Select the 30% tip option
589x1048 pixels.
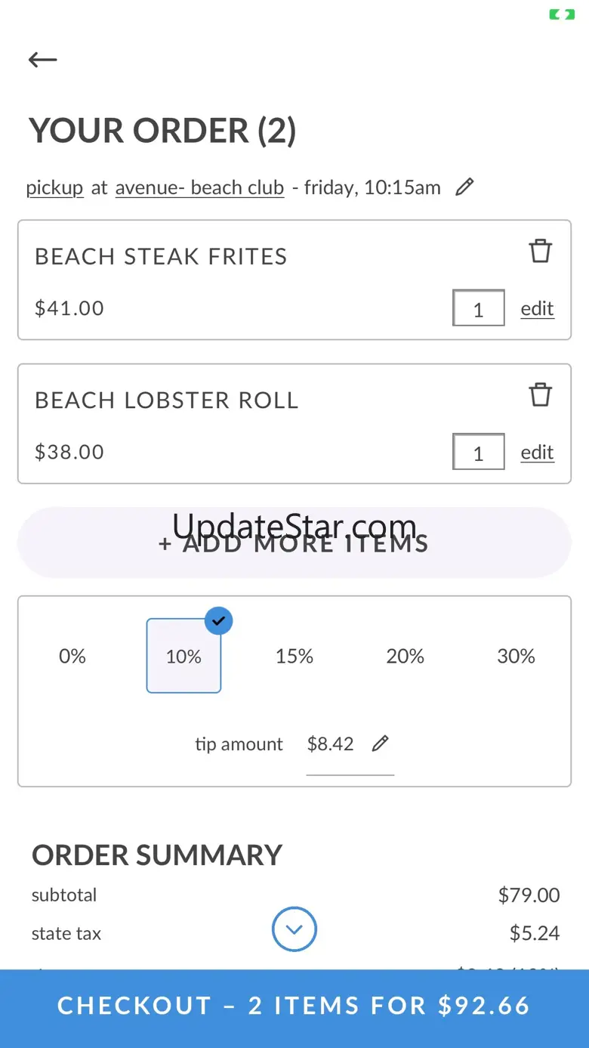coord(516,656)
